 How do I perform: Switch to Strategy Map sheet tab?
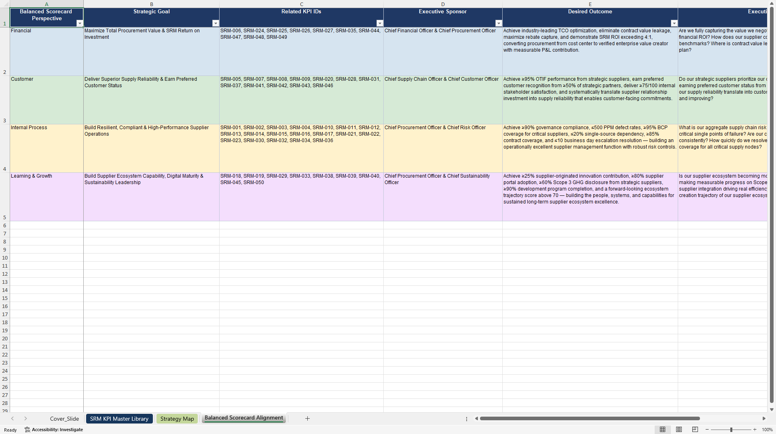[177, 419]
